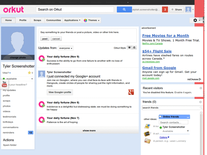Open the Netflix.com/Canada ad URL
The image size is (207, 155).
(x=152, y=43)
